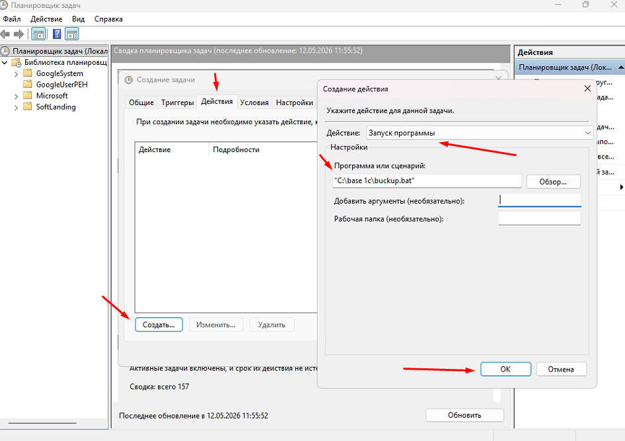Switch to the Триггеры tab
The width and height of the screenshot is (625, 441).
pyautogui.click(x=177, y=102)
